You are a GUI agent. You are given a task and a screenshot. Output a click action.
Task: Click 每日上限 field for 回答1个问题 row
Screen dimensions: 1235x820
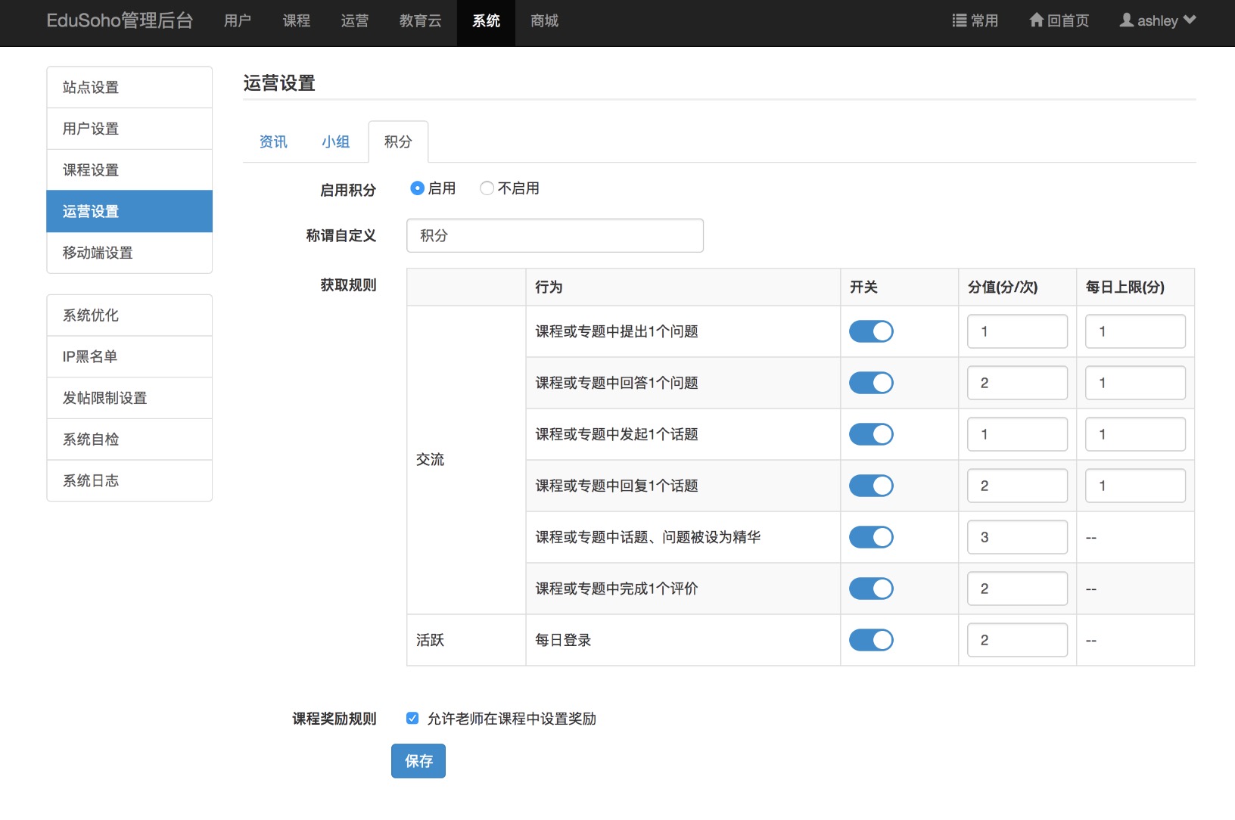tap(1135, 383)
